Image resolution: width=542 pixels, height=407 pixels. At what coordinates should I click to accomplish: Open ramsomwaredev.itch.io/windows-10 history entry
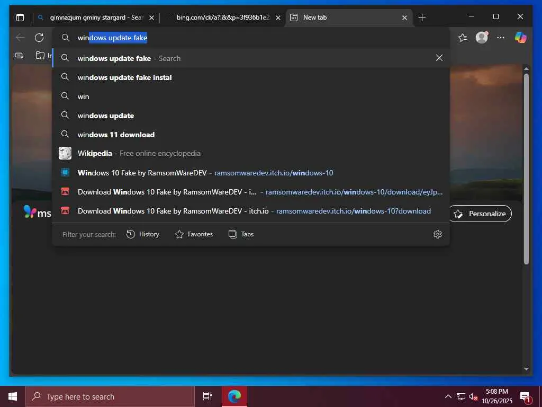[251, 172]
